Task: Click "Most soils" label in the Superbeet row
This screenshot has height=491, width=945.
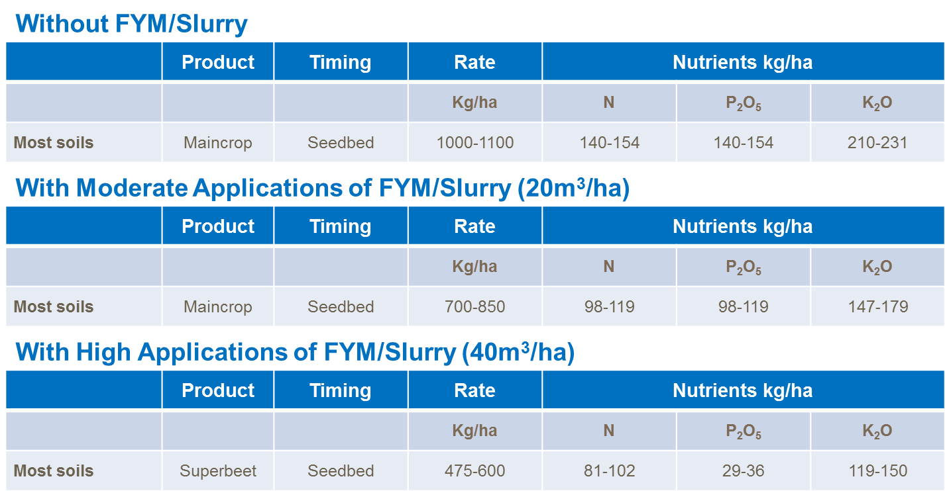Action: pyautogui.click(x=54, y=471)
